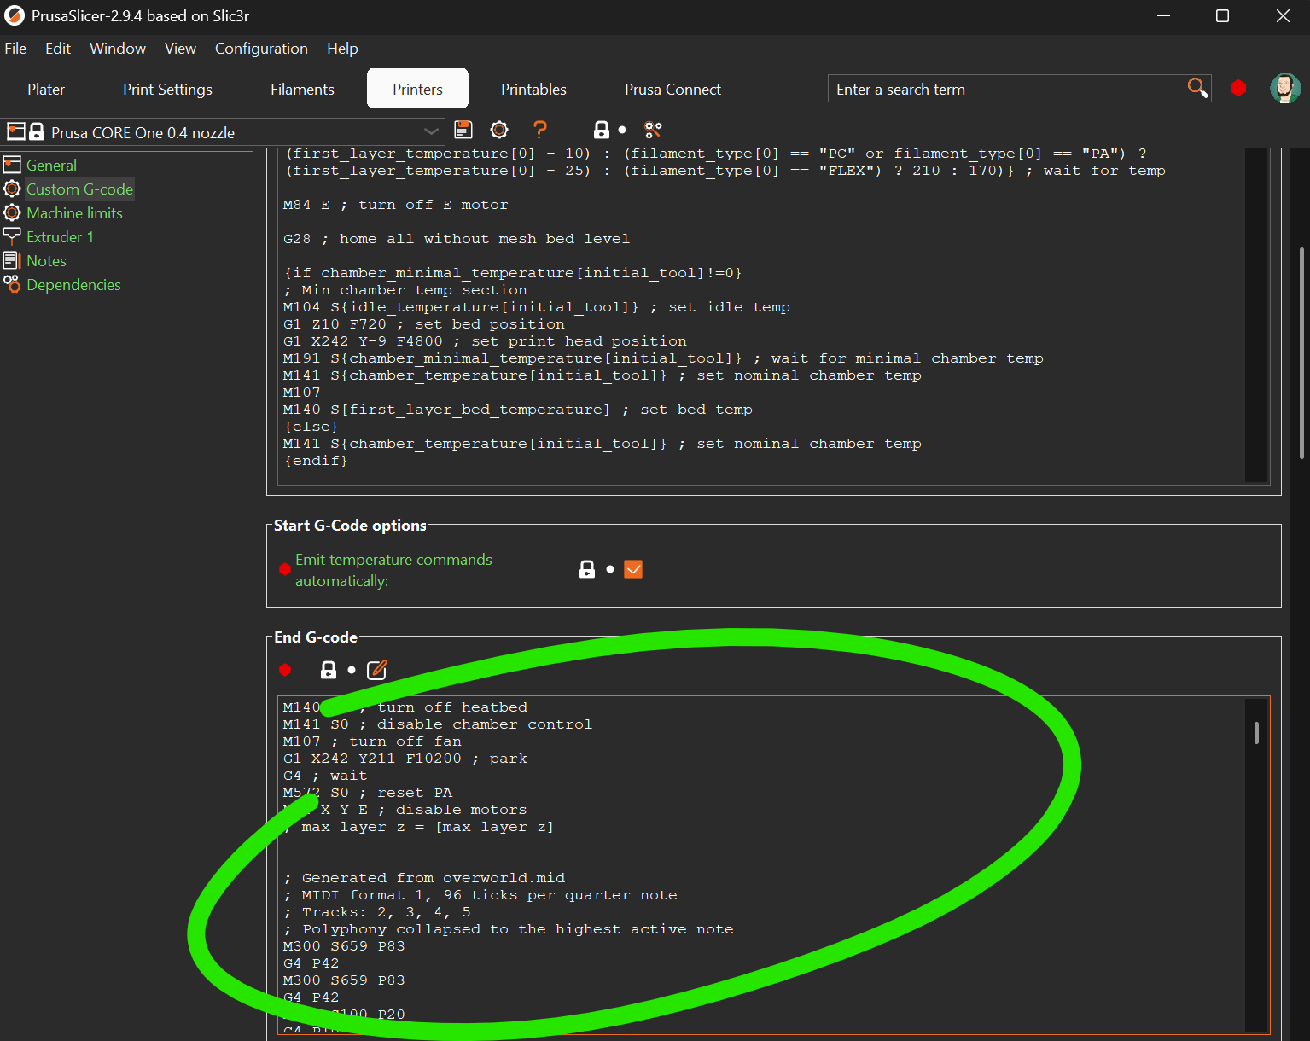Image resolution: width=1310 pixels, height=1041 pixels.
Task: Switch to the Printables tab
Action: coord(533,89)
